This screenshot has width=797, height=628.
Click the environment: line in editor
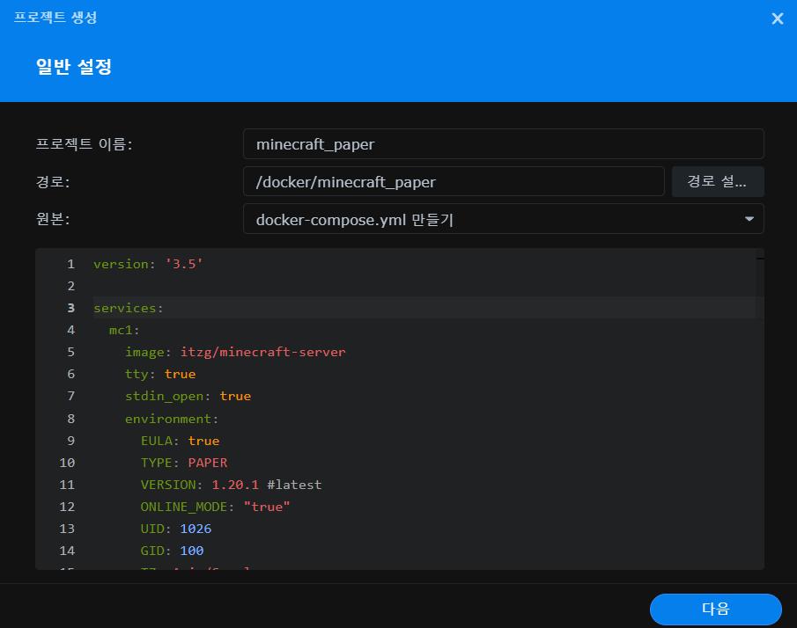(172, 419)
